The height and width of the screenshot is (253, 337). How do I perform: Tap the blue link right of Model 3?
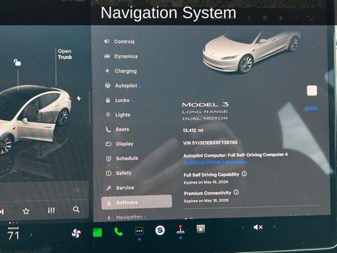tap(311, 108)
